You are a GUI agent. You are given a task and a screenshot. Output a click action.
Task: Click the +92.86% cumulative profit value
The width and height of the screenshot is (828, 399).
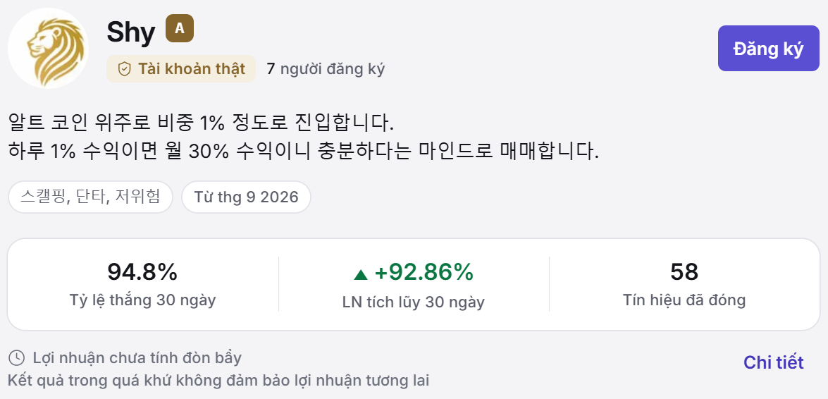[x=424, y=272]
